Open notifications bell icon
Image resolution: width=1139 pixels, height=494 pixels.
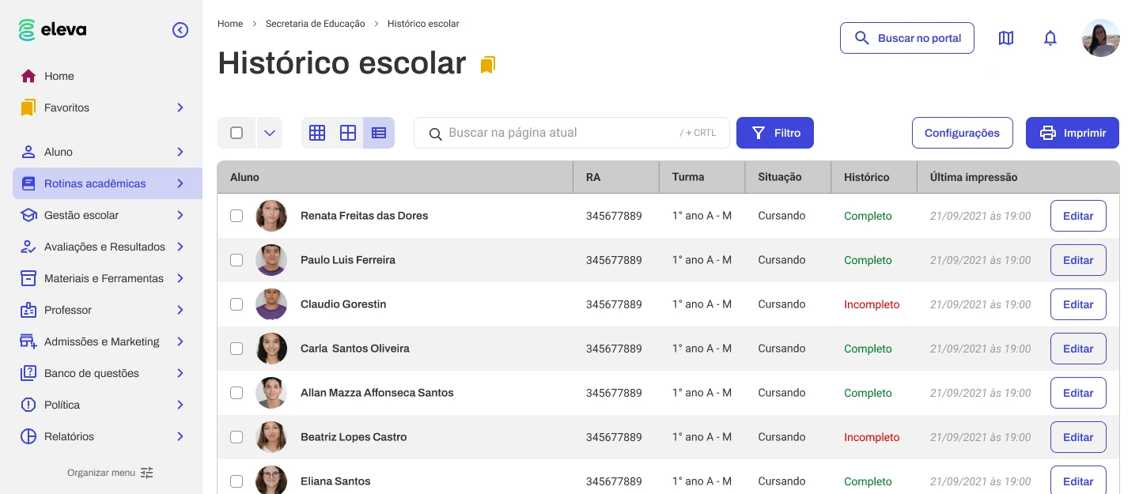click(x=1050, y=38)
